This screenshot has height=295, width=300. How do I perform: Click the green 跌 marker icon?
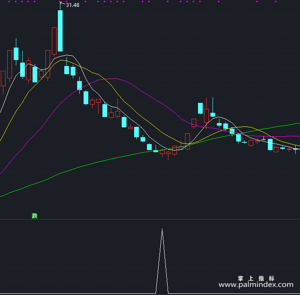click(x=34, y=216)
